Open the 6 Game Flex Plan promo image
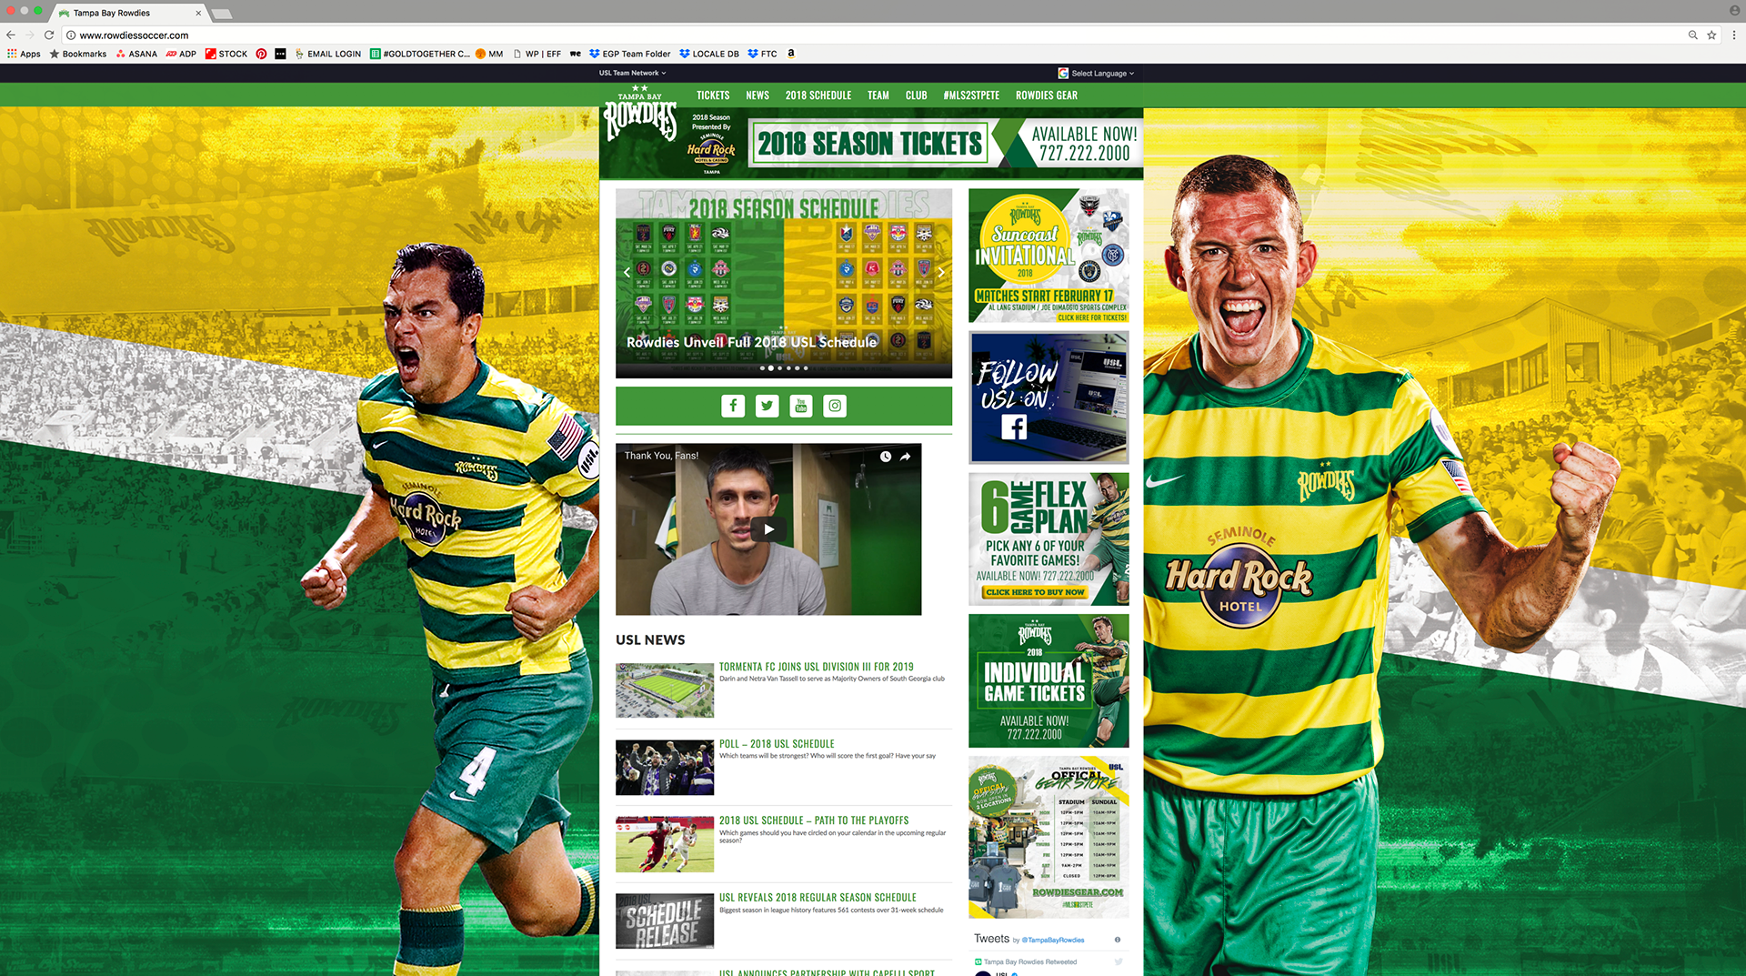 (x=1049, y=539)
